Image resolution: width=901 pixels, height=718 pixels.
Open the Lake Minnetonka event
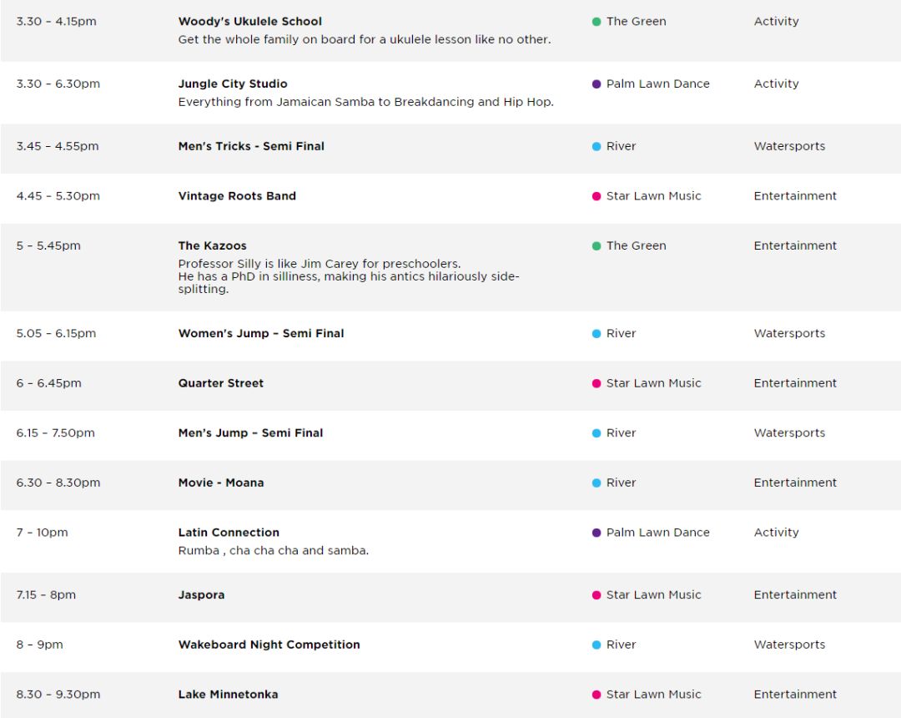click(228, 694)
